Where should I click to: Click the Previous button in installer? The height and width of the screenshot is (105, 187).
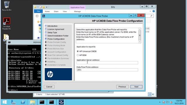122,87
